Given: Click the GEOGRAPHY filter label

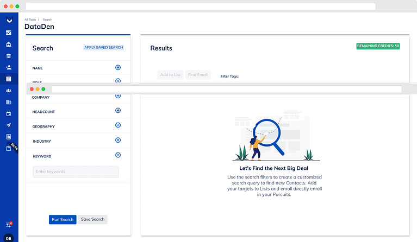Looking at the screenshot, I should click(43, 126).
